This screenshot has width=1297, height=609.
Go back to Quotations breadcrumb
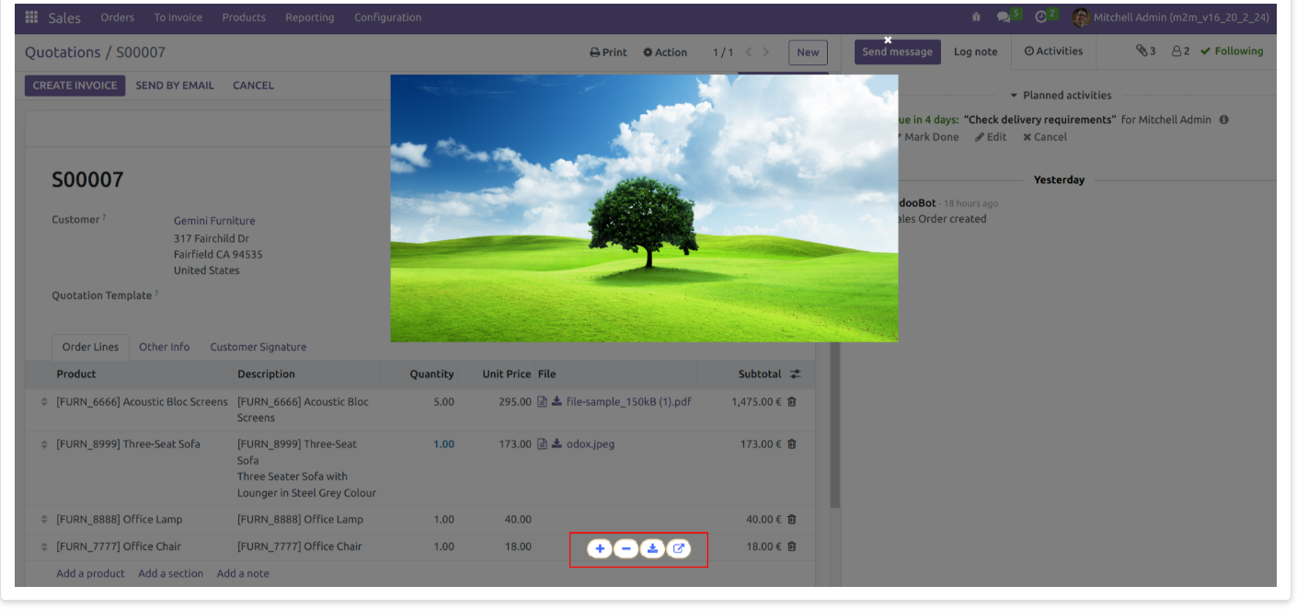click(63, 52)
